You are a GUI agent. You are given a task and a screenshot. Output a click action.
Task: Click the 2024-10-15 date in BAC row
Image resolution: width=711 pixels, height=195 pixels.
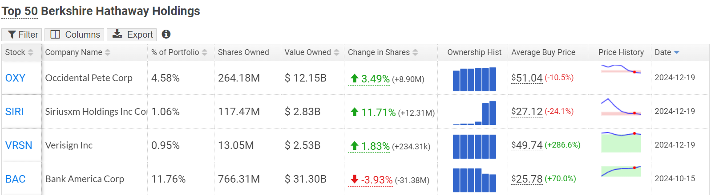(675, 179)
